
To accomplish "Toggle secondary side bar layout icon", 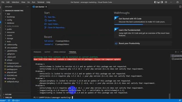I will point(162,2).
